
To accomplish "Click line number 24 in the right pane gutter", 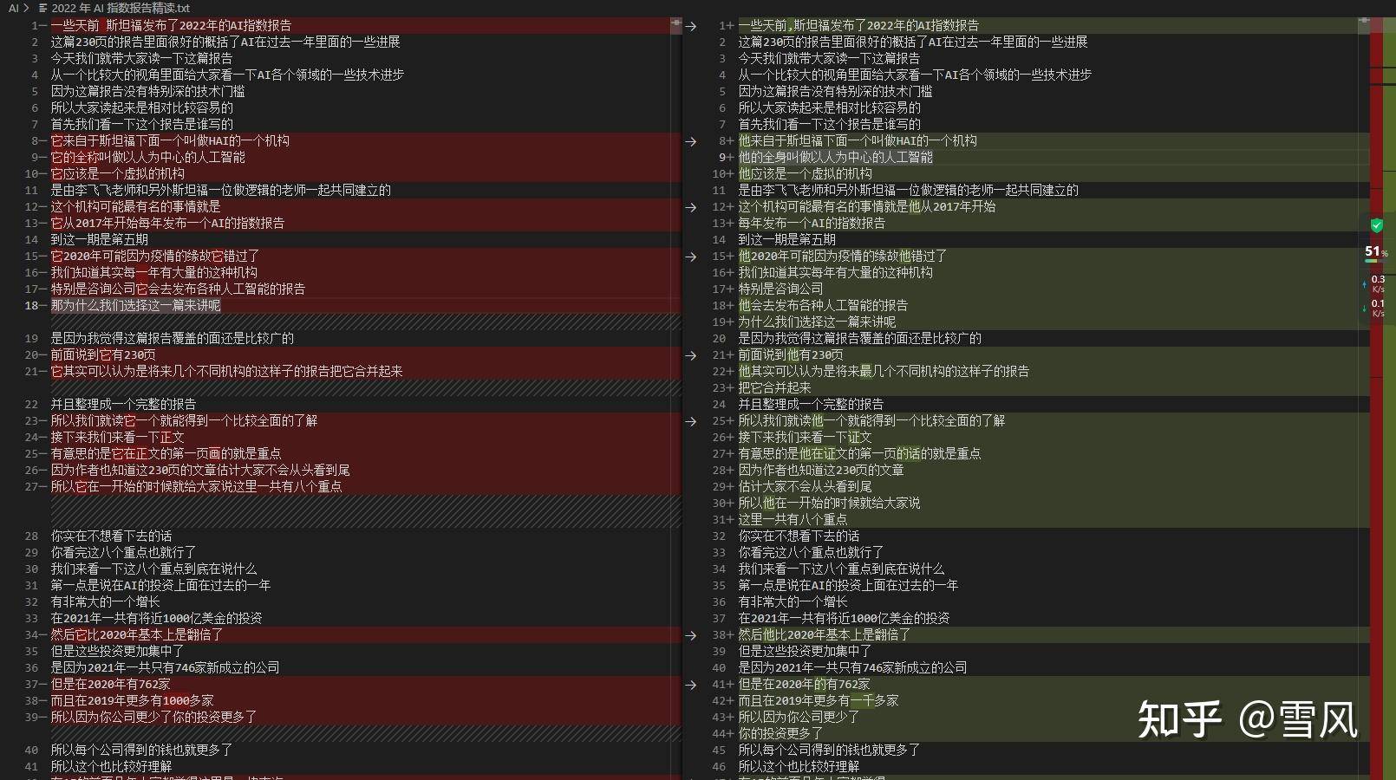I will click(719, 405).
